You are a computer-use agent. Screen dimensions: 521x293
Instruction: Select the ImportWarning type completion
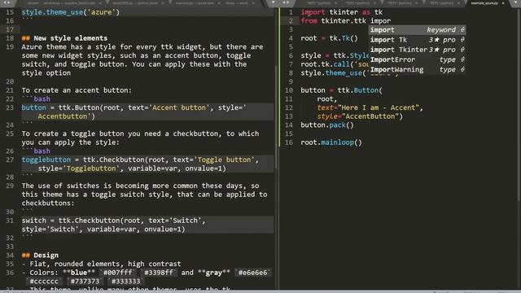pyautogui.click(x=417, y=70)
